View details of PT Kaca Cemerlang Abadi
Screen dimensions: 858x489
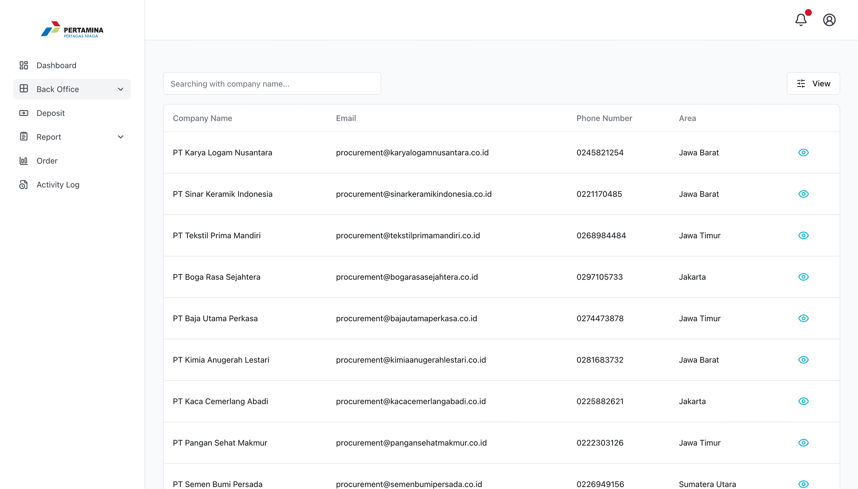(803, 401)
